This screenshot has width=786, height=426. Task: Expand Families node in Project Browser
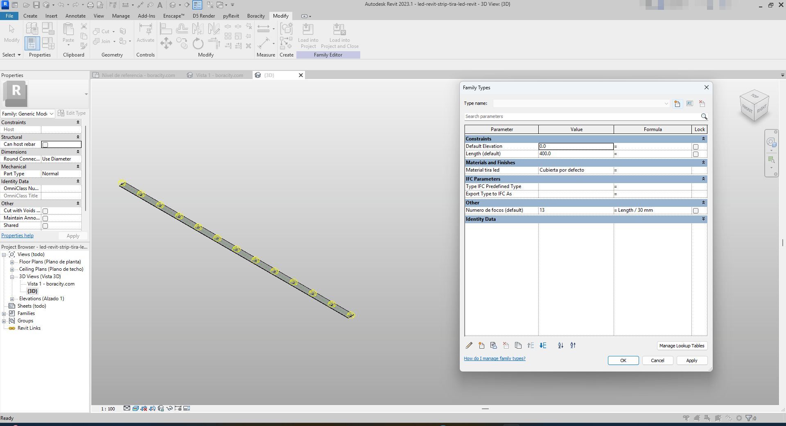[x=4, y=314]
